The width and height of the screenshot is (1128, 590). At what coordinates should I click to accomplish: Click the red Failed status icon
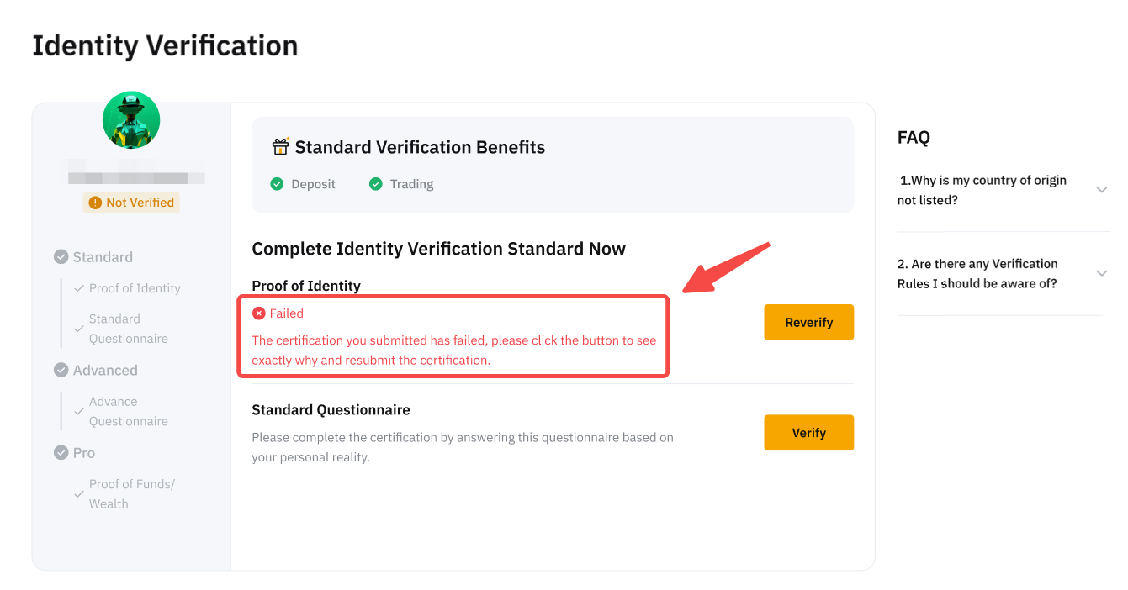[259, 313]
